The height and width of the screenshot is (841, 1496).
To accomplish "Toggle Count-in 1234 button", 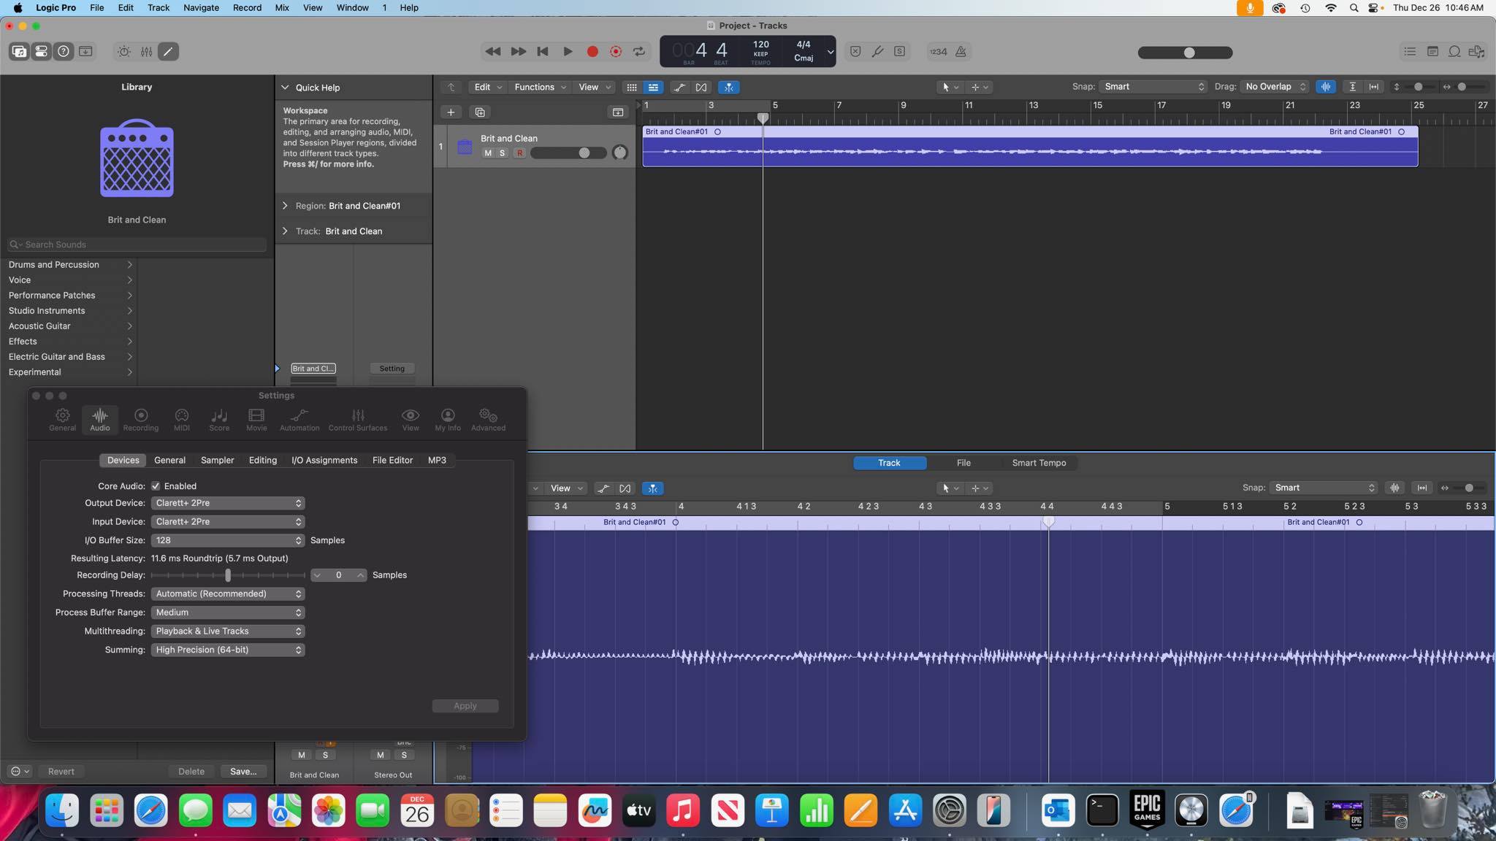I will pos(938,52).
